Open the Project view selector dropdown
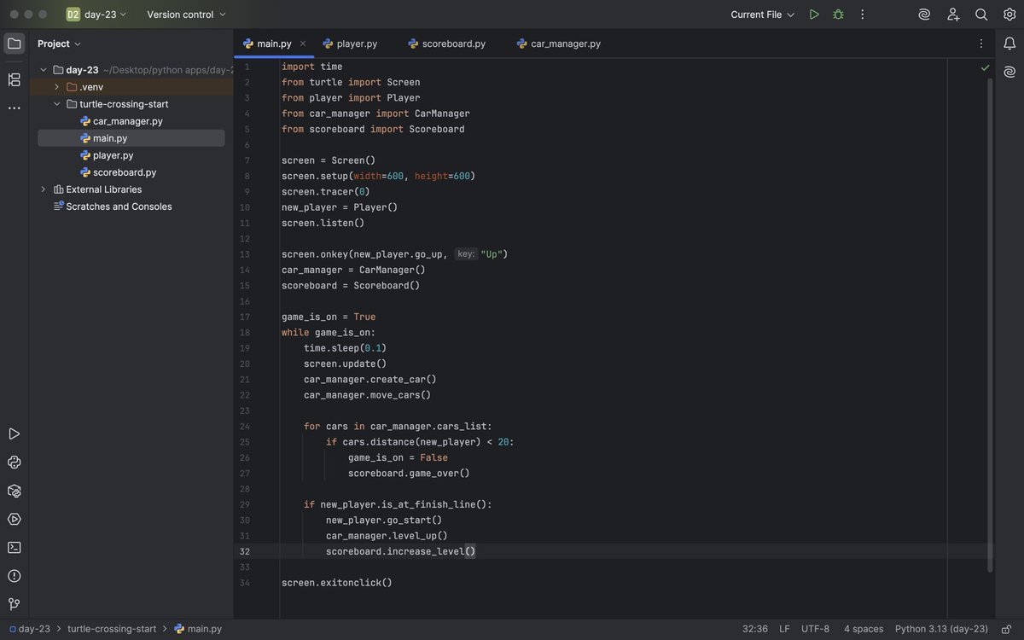1024x640 pixels. tap(59, 44)
